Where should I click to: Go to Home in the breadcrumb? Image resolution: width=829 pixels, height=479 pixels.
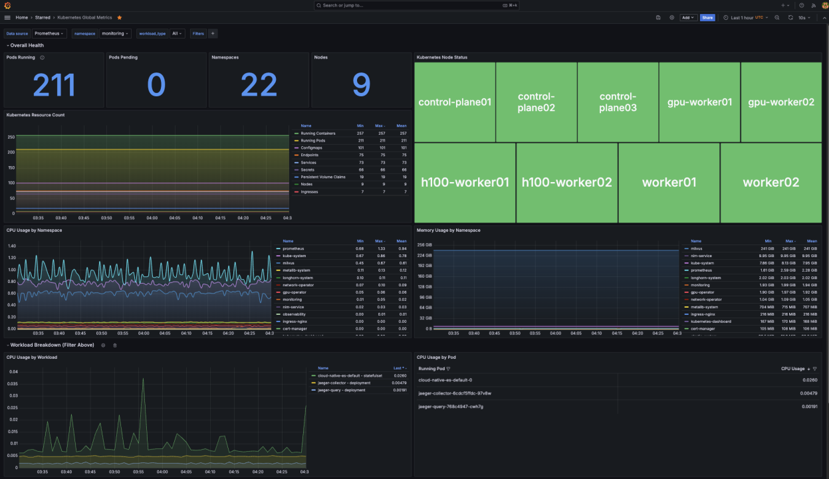point(22,17)
